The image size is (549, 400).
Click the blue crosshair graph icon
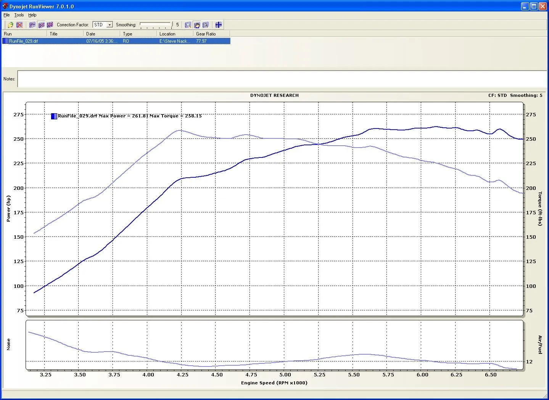(x=218, y=25)
